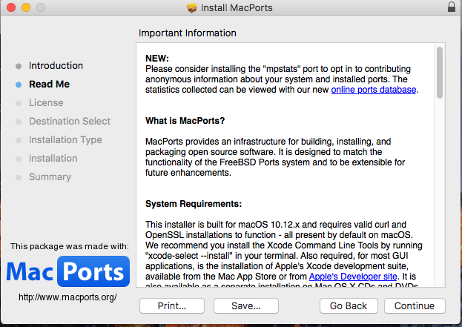This screenshot has height=327, width=462.
Task: Follow the Apple's Developer site link
Action: point(353,277)
